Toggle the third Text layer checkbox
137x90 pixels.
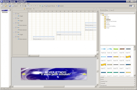click(14, 23)
